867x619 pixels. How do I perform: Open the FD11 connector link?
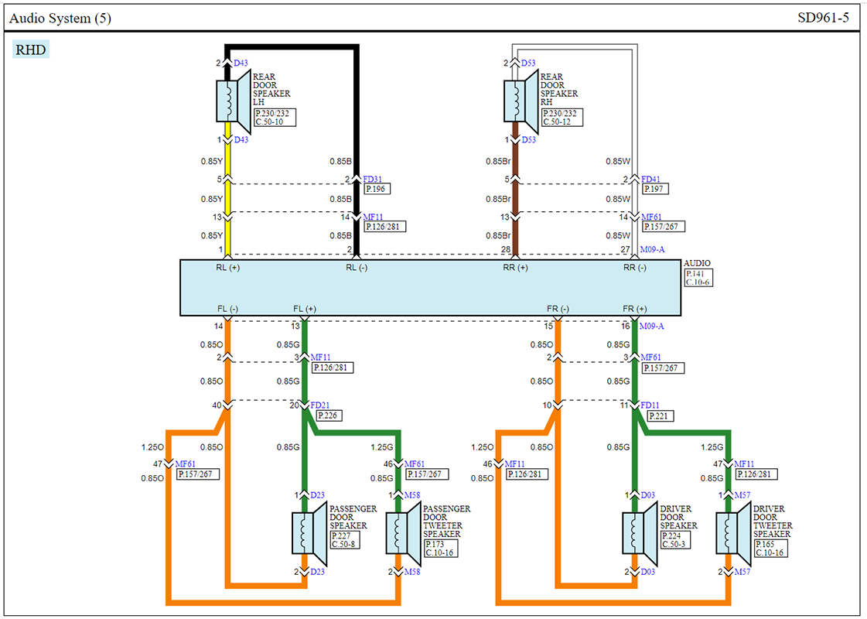point(650,405)
